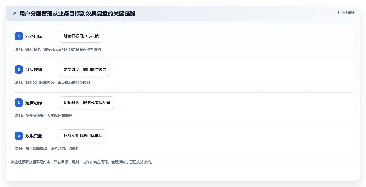The image size is (366, 187).
Task: Select the 比较动作前后目标指标 chip
Action: [83, 136]
